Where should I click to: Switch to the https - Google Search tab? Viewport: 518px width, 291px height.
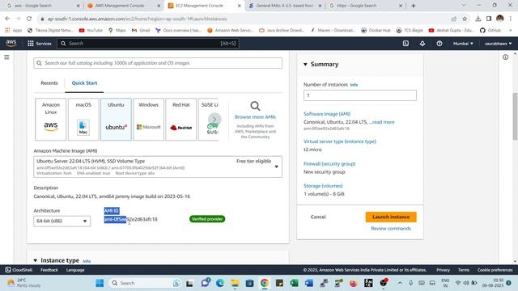click(365, 6)
